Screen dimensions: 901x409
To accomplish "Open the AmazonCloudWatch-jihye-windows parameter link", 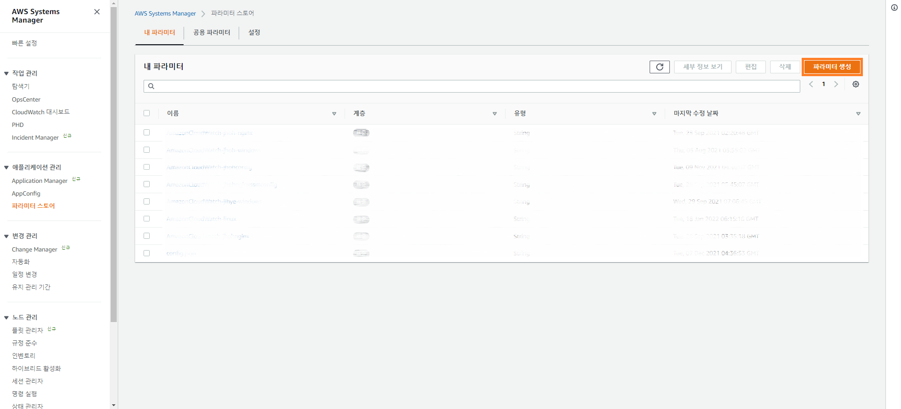I will (x=214, y=201).
